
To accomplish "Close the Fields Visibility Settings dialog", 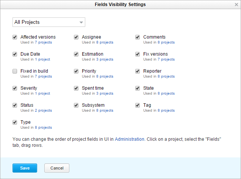I will click(x=236, y=5).
